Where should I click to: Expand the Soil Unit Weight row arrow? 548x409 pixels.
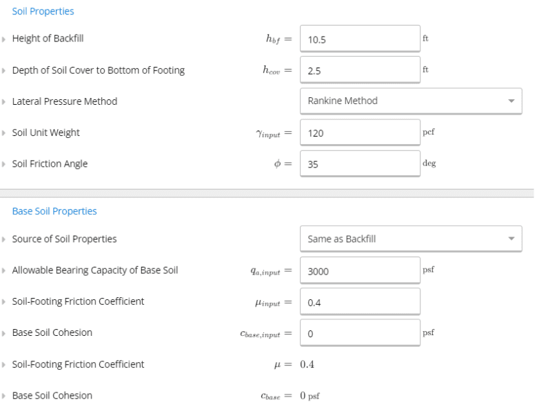pos(3,133)
